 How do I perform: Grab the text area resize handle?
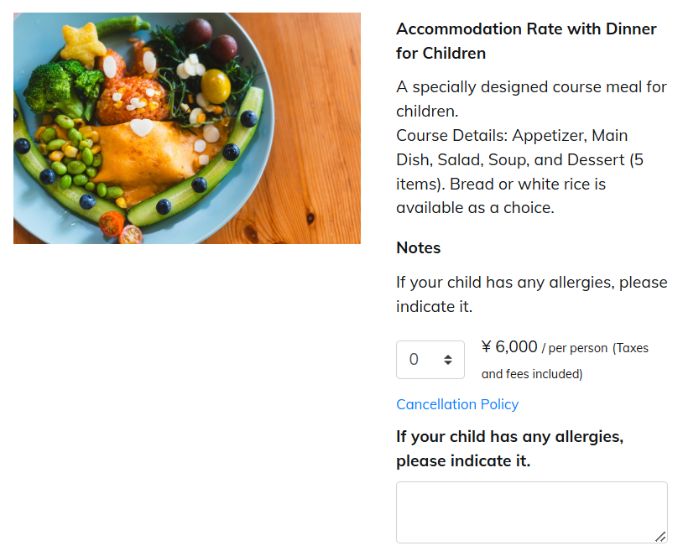point(660,537)
